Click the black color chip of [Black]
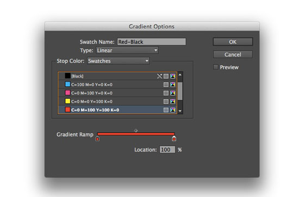The image size is (299, 197). pyautogui.click(x=67, y=76)
